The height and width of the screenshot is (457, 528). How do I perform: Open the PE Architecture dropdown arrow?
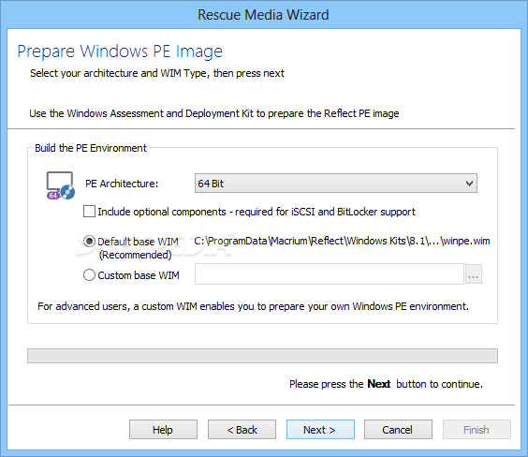click(469, 184)
